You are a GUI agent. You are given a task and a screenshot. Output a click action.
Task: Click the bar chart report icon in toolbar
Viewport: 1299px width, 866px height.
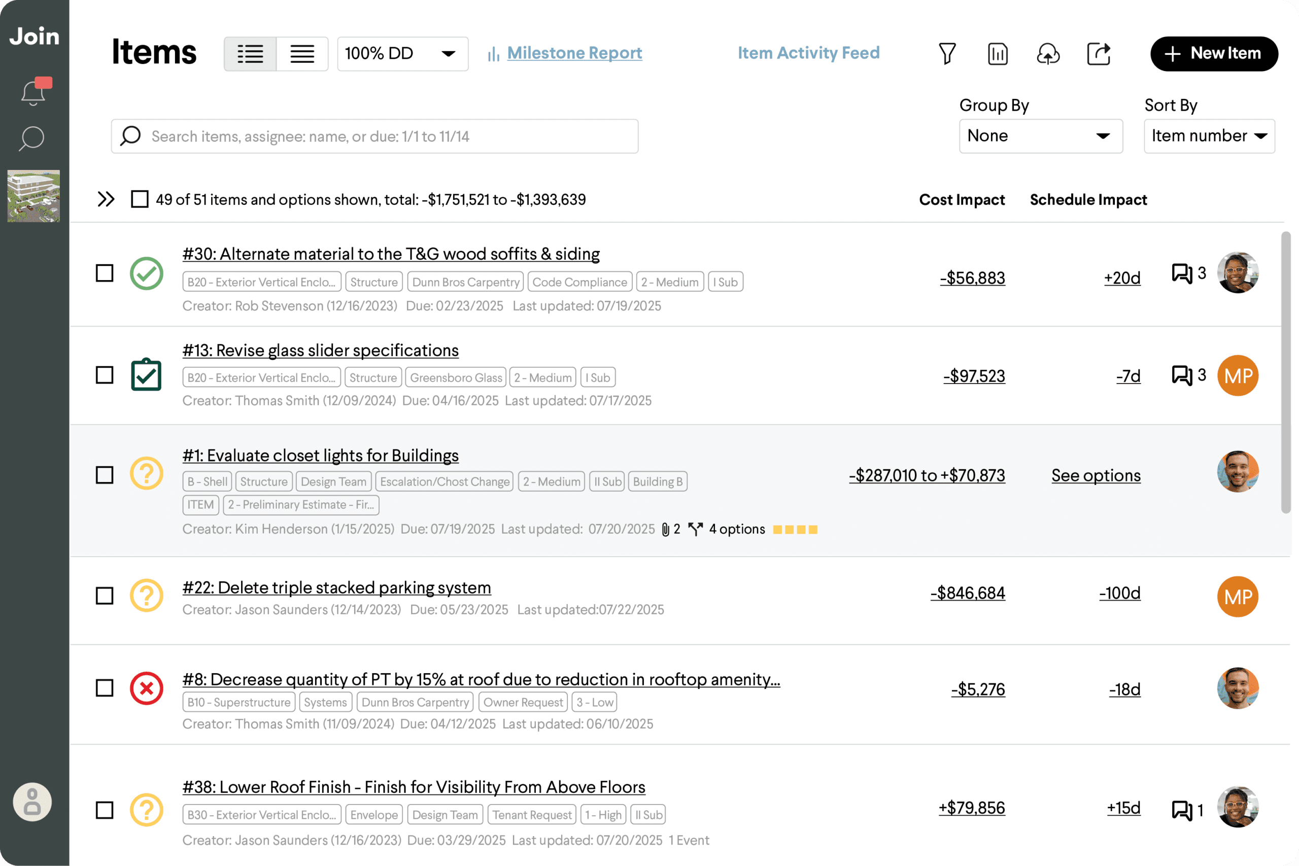pos(997,54)
